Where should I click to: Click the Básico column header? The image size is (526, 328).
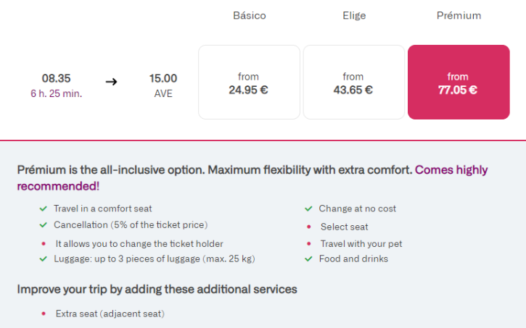click(x=249, y=15)
